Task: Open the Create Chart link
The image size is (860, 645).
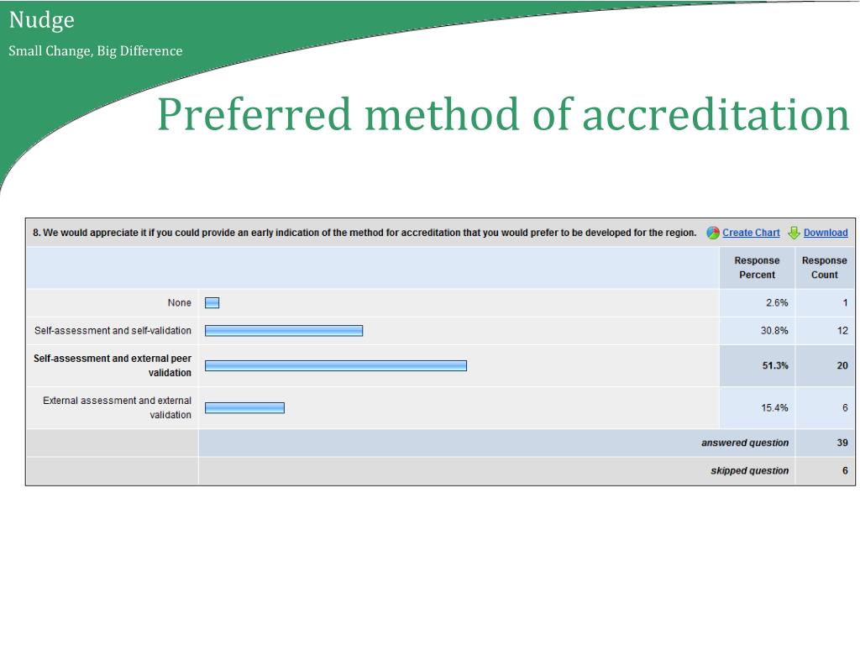Action: [751, 233]
